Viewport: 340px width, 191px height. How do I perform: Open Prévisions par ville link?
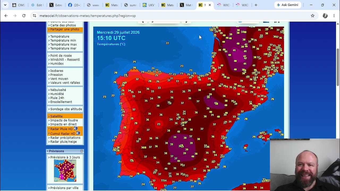pyautogui.click(x=64, y=188)
